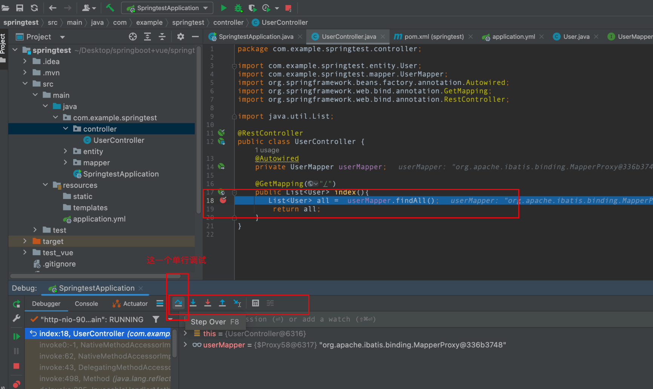The width and height of the screenshot is (653, 389).
Task: Close the SpringtestApplication debug session tab
Action: (141, 288)
